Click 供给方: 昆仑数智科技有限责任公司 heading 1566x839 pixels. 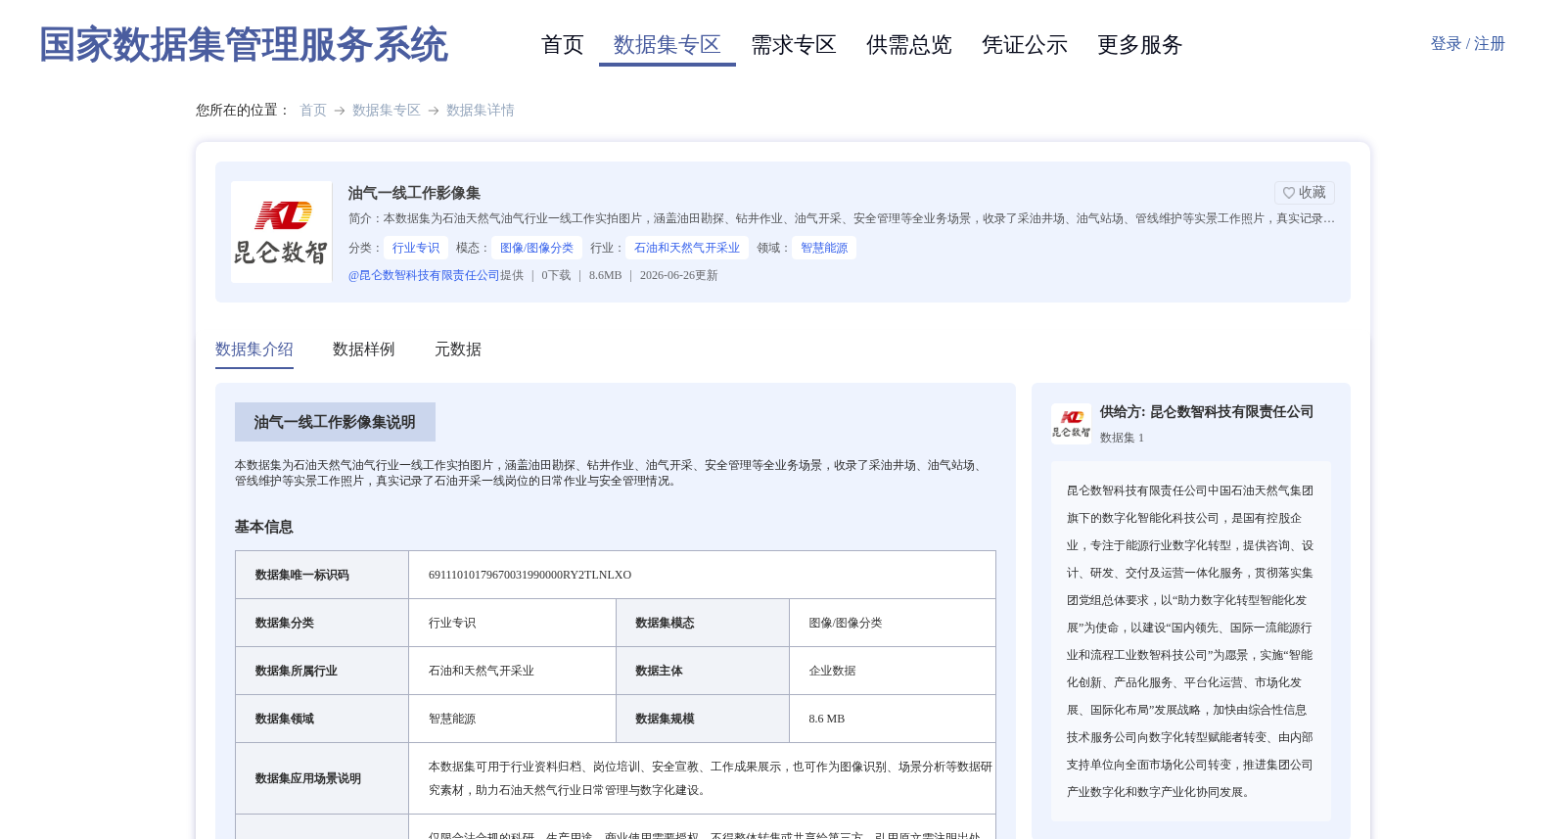tap(1207, 412)
